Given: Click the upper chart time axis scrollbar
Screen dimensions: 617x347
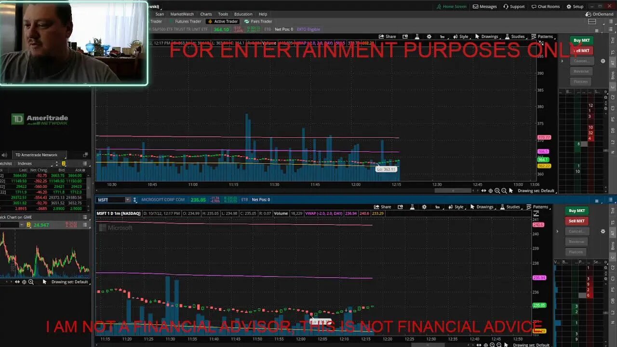Looking at the screenshot, I should (x=453, y=191).
